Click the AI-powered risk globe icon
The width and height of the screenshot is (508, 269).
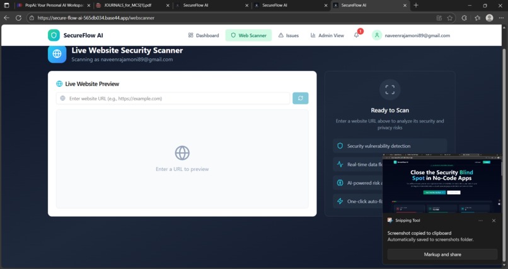point(340,182)
